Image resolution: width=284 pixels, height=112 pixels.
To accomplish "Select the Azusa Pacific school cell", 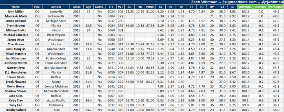I will click(56, 101).
